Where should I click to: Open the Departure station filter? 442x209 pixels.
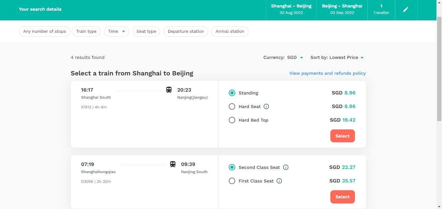186,31
